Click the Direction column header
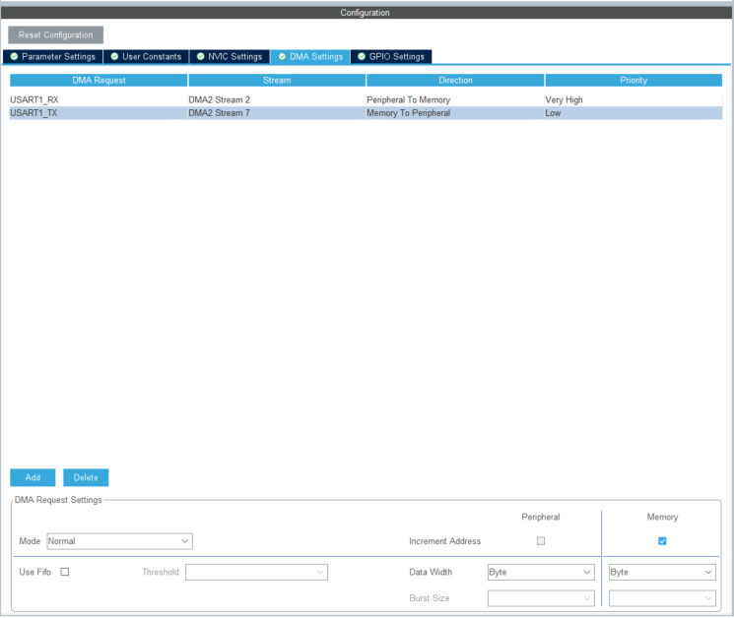This screenshot has width=734, height=618. [x=455, y=81]
